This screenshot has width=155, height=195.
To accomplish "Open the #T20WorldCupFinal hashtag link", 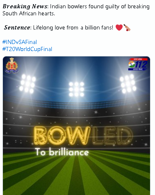I will (27, 49).
